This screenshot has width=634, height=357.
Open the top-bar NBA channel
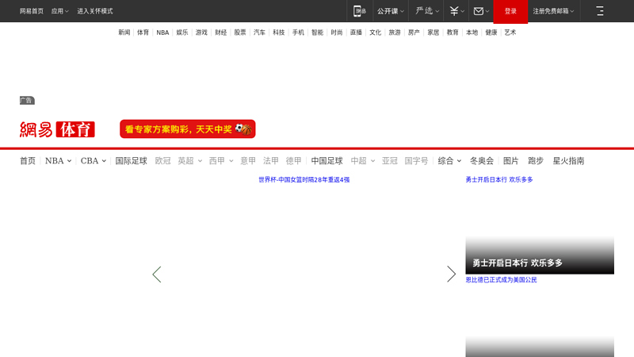pos(162,33)
